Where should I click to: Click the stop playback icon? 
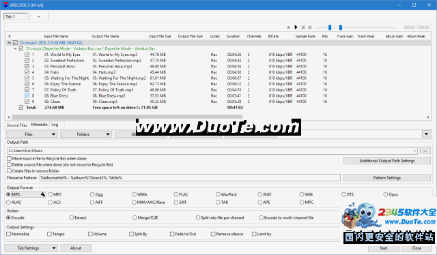[x=288, y=27]
